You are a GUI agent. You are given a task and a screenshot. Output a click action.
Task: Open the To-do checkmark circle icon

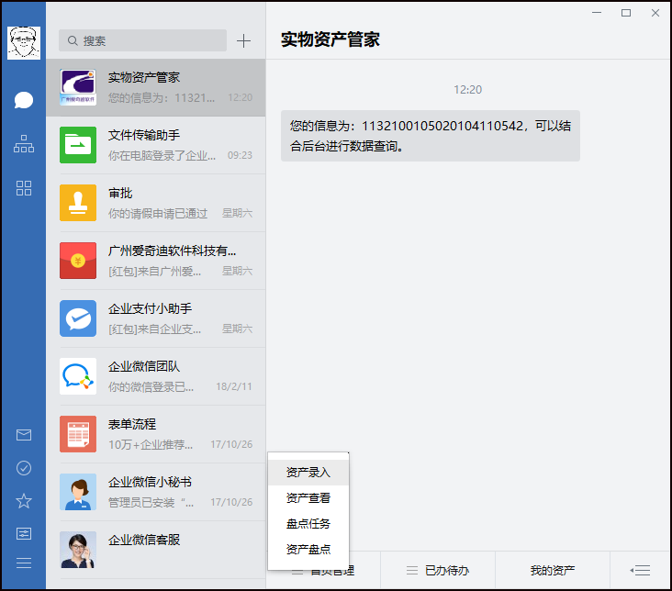coord(24,468)
